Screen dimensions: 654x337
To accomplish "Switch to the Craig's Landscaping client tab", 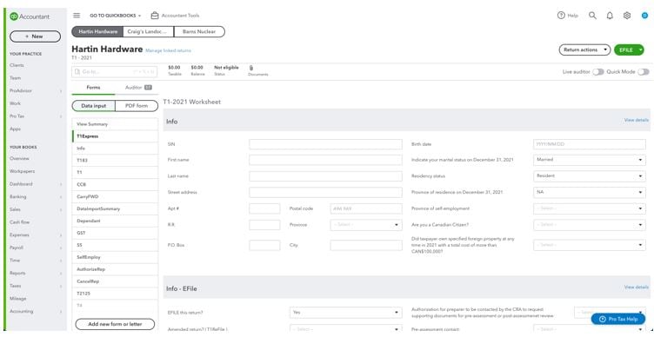I will (x=149, y=31).
